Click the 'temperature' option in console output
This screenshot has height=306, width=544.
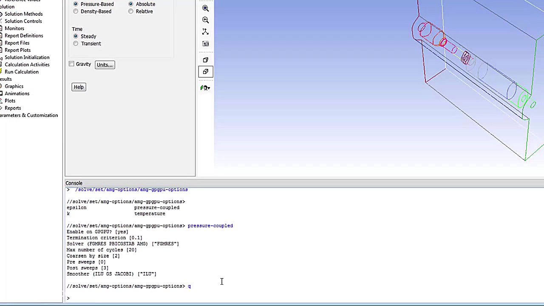click(x=150, y=214)
